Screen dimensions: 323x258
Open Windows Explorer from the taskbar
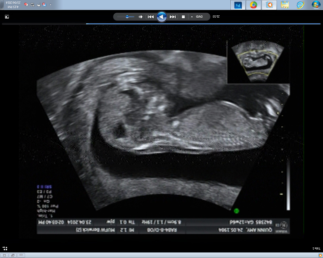click(x=285, y=5)
